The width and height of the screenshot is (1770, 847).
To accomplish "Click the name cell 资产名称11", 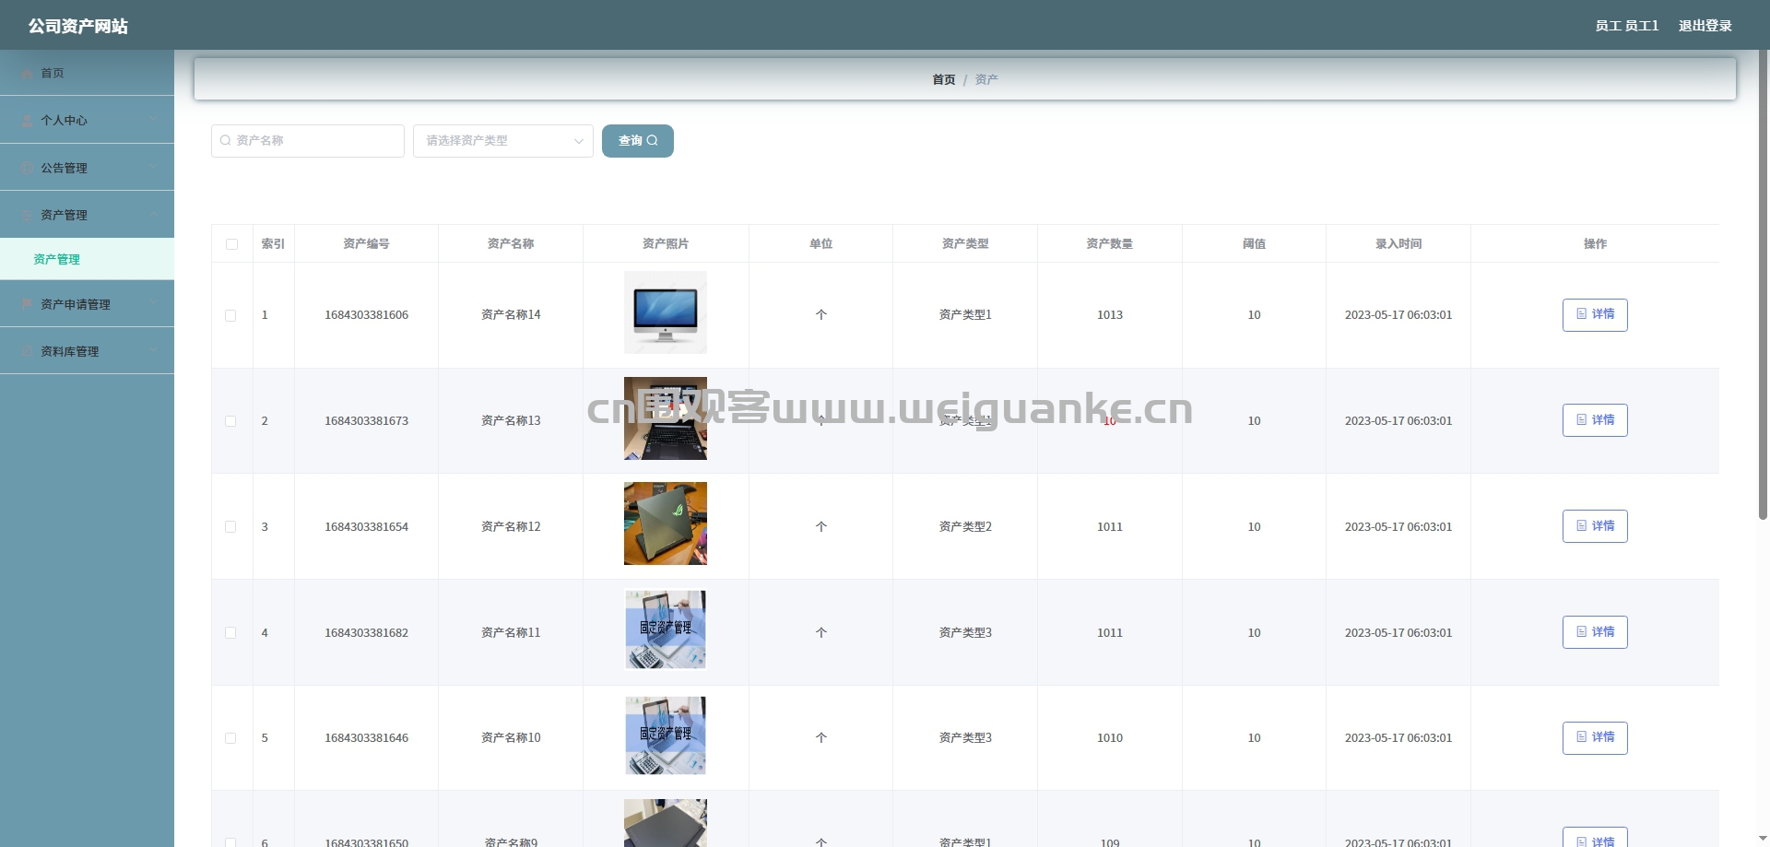I will click(x=511, y=633).
